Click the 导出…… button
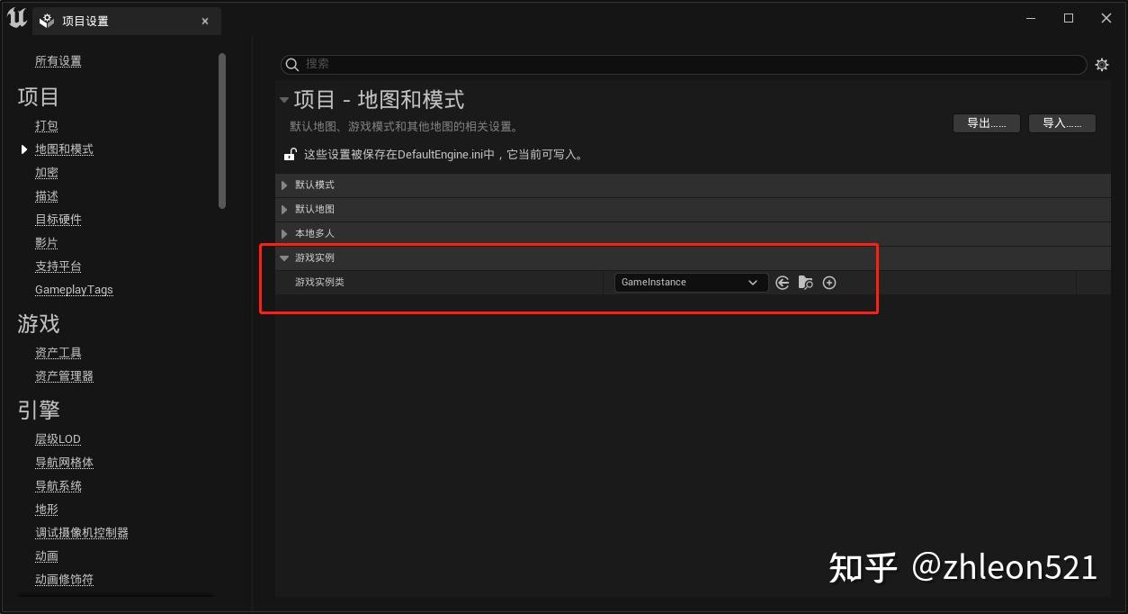Viewport: 1128px width, 614px height. tap(986, 122)
